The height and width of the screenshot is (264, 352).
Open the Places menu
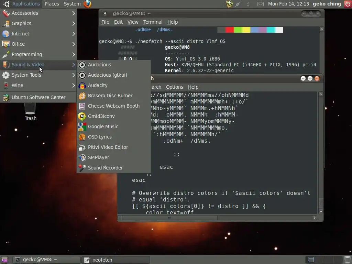click(x=52, y=4)
